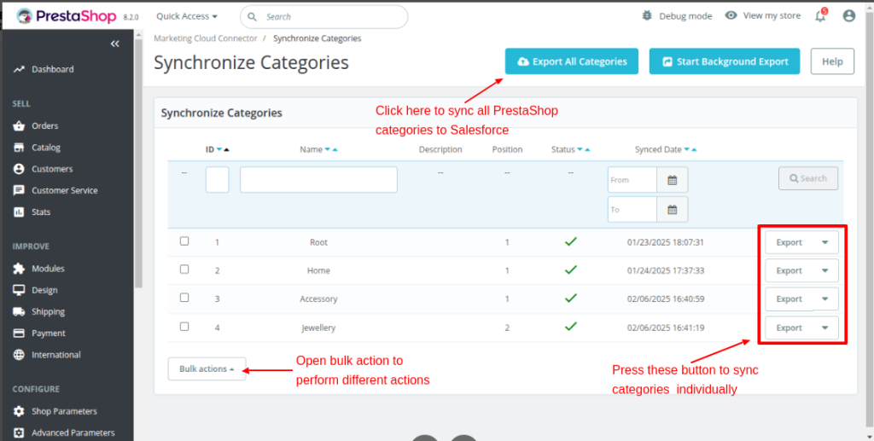Expand the Jewellery row Export dropdown arrow

coord(825,328)
